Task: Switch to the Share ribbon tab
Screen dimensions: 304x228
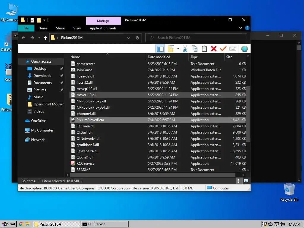Action: click(x=60, y=28)
